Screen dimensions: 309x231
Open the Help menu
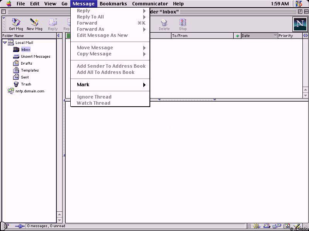point(178,3)
